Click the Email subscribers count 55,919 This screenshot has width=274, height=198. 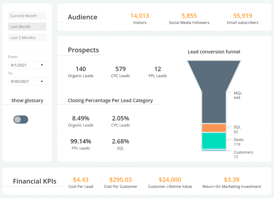(242, 16)
